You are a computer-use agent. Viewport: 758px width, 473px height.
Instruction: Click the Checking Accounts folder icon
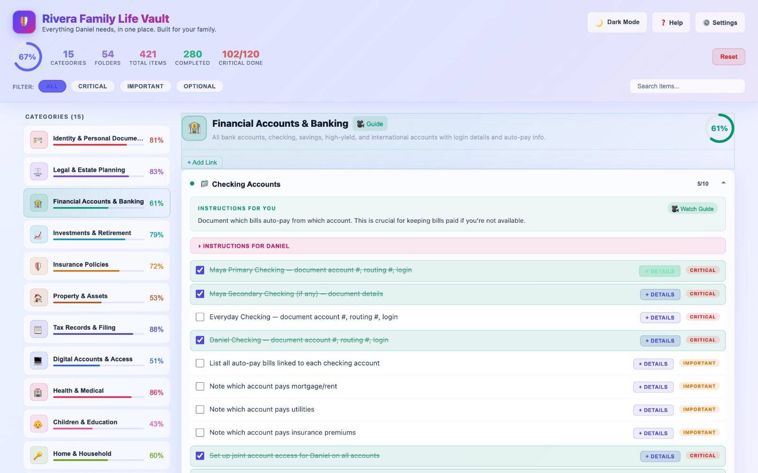[x=204, y=184]
